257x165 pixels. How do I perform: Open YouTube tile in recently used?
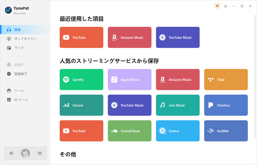click(x=82, y=37)
